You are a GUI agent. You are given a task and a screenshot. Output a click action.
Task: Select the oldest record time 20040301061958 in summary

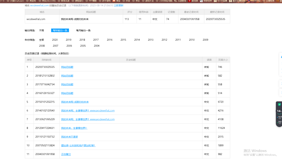pos(189,19)
